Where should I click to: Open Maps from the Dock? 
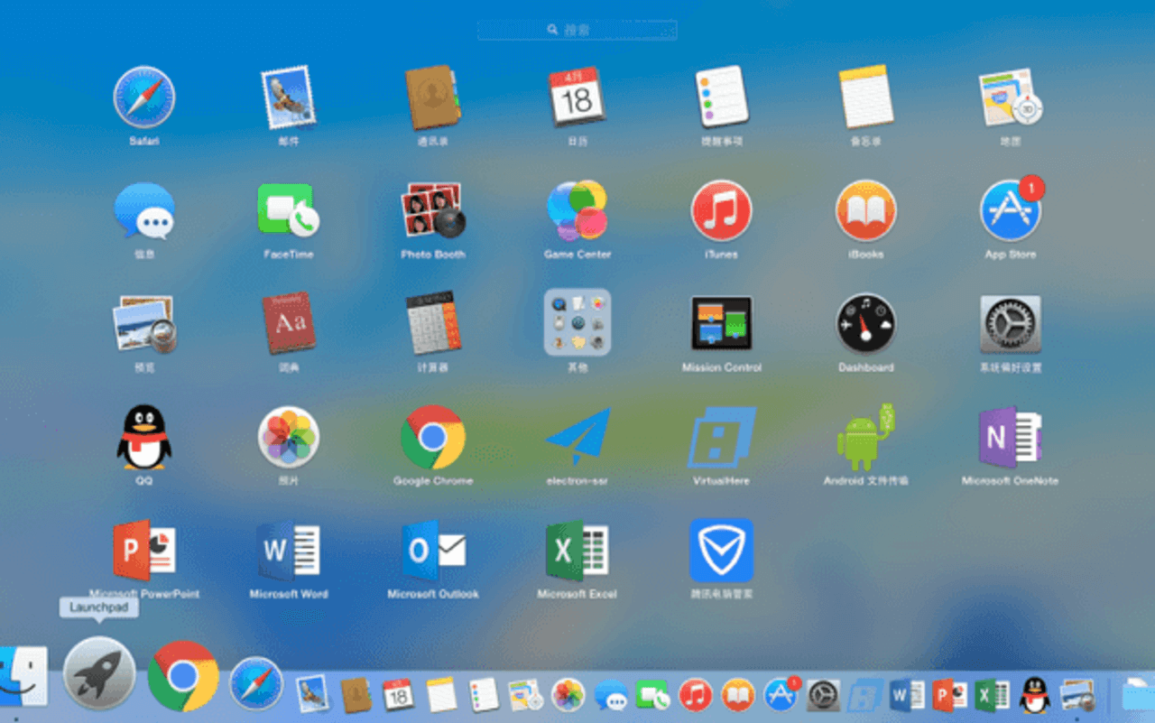(x=526, y=695)
